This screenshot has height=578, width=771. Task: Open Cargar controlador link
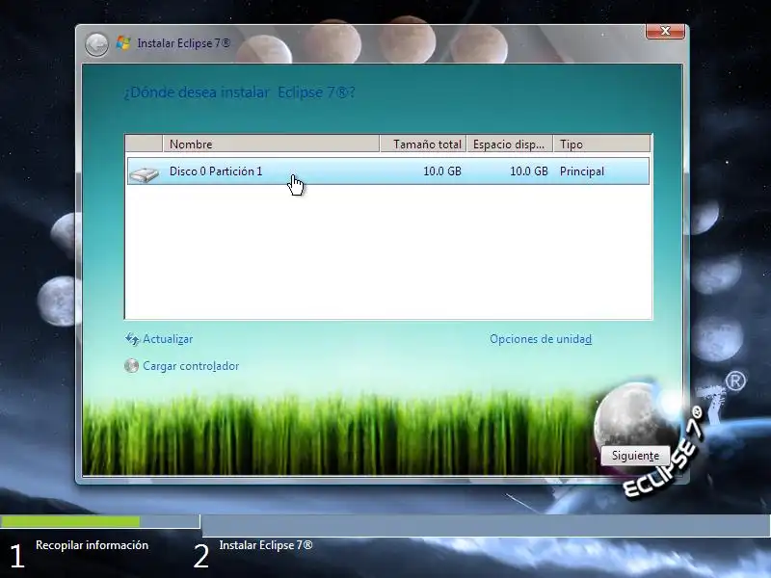coord(191,366)
